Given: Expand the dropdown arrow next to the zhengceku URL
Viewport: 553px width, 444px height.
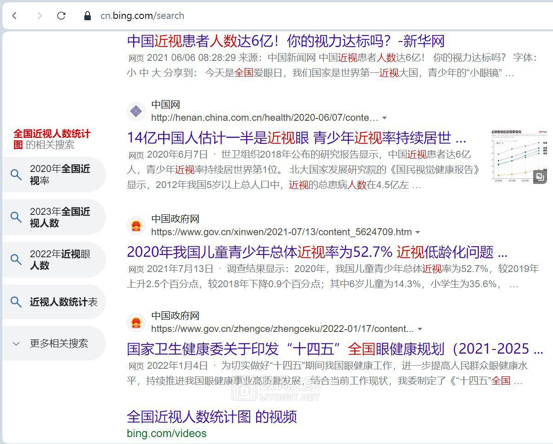Looking at the screenshot, I should tap(420, 329).
